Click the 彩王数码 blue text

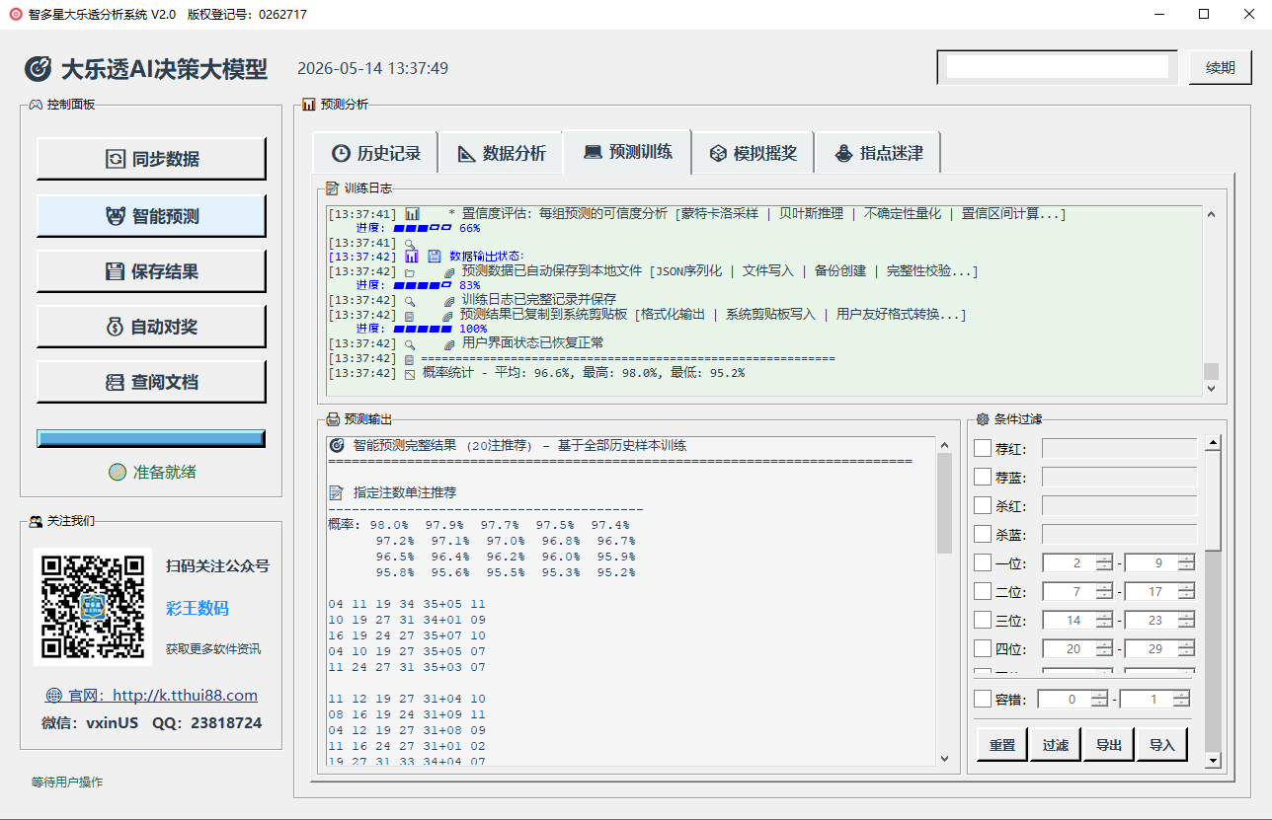point(198,609)
